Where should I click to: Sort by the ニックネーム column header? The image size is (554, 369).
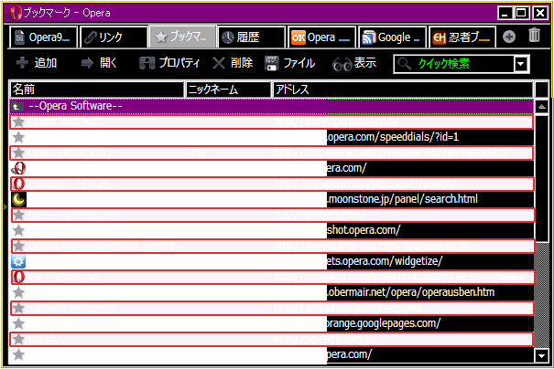pyautogui.click(x=228, y=90)
